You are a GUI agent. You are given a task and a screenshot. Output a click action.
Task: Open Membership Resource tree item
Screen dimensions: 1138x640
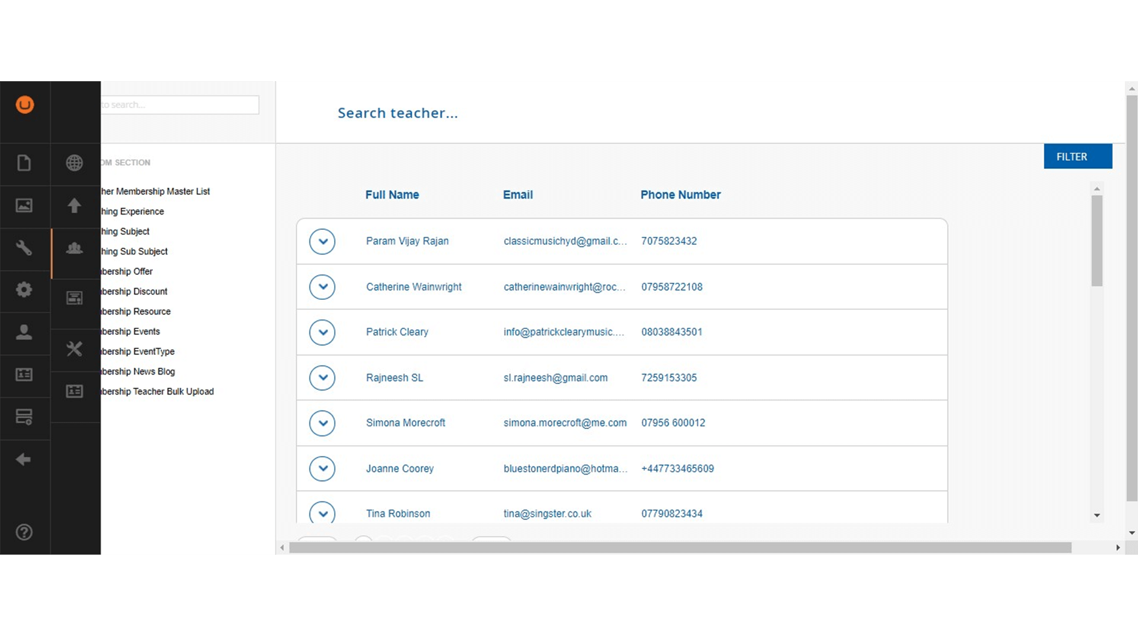point(136,312)
